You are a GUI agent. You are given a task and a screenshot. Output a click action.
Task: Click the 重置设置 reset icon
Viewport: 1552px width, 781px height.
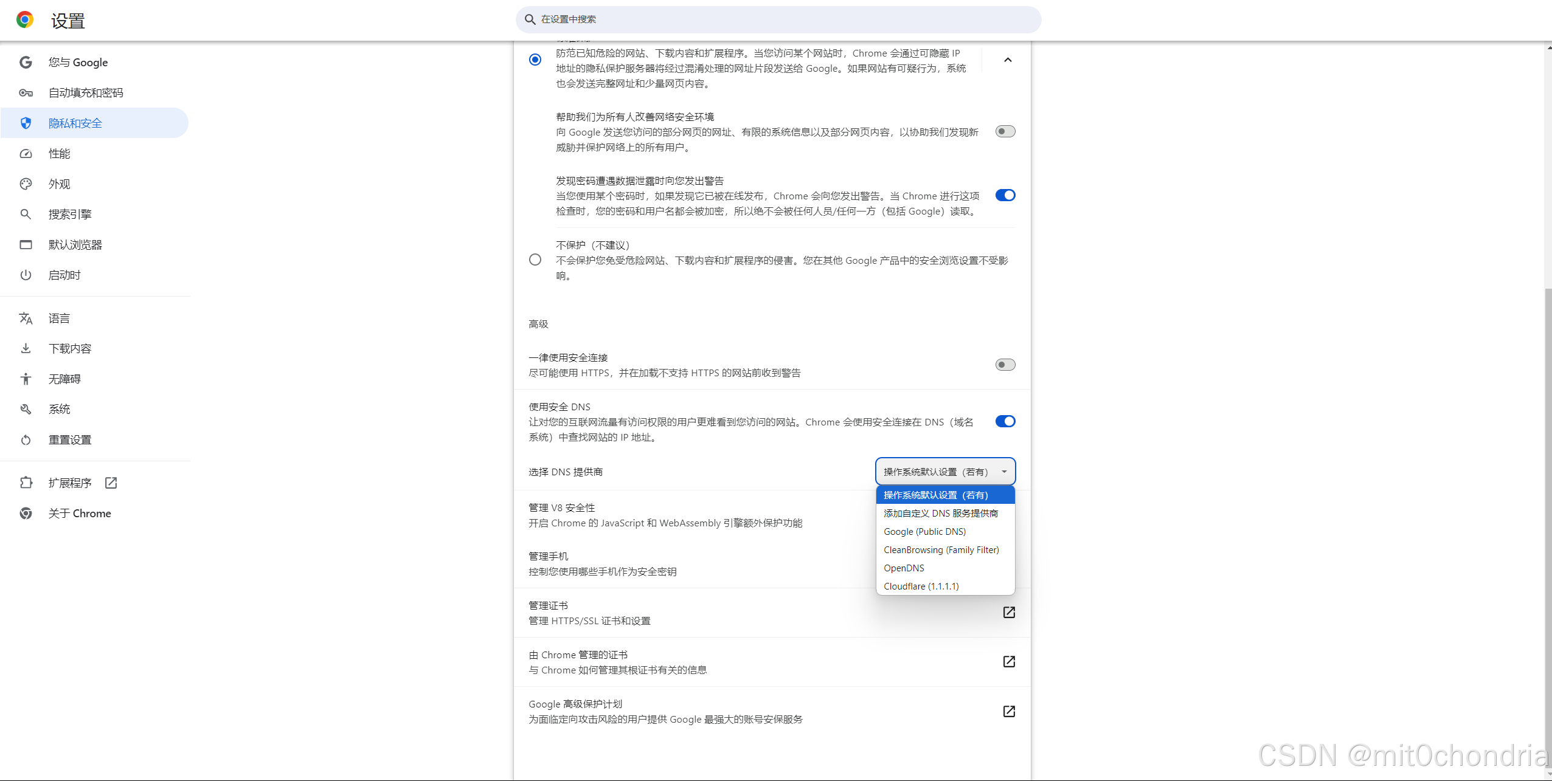(26, 439)
